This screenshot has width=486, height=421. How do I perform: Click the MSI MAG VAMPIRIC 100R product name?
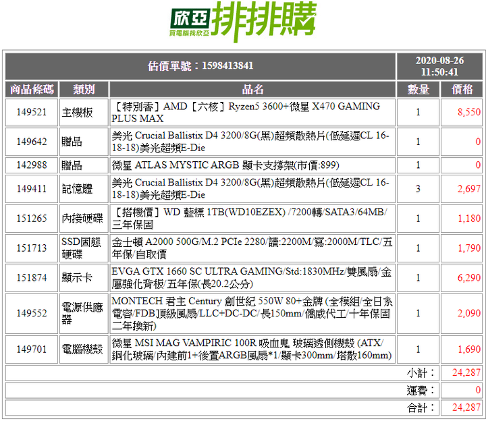click(x=252, y=349)
